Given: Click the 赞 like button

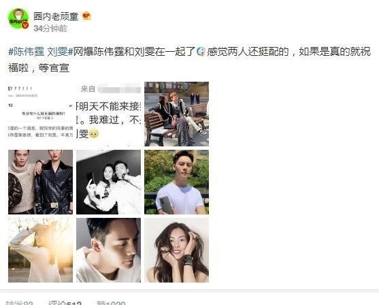Looking at the screenshot, I should [111, 303].
